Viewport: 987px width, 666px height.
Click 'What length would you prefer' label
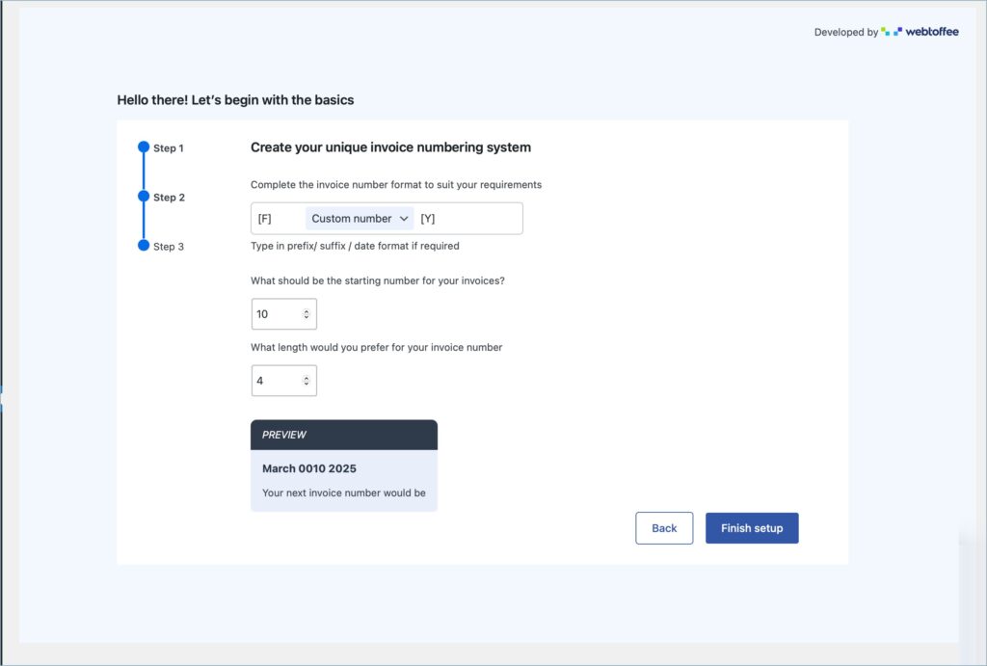(x=377, y=348)
